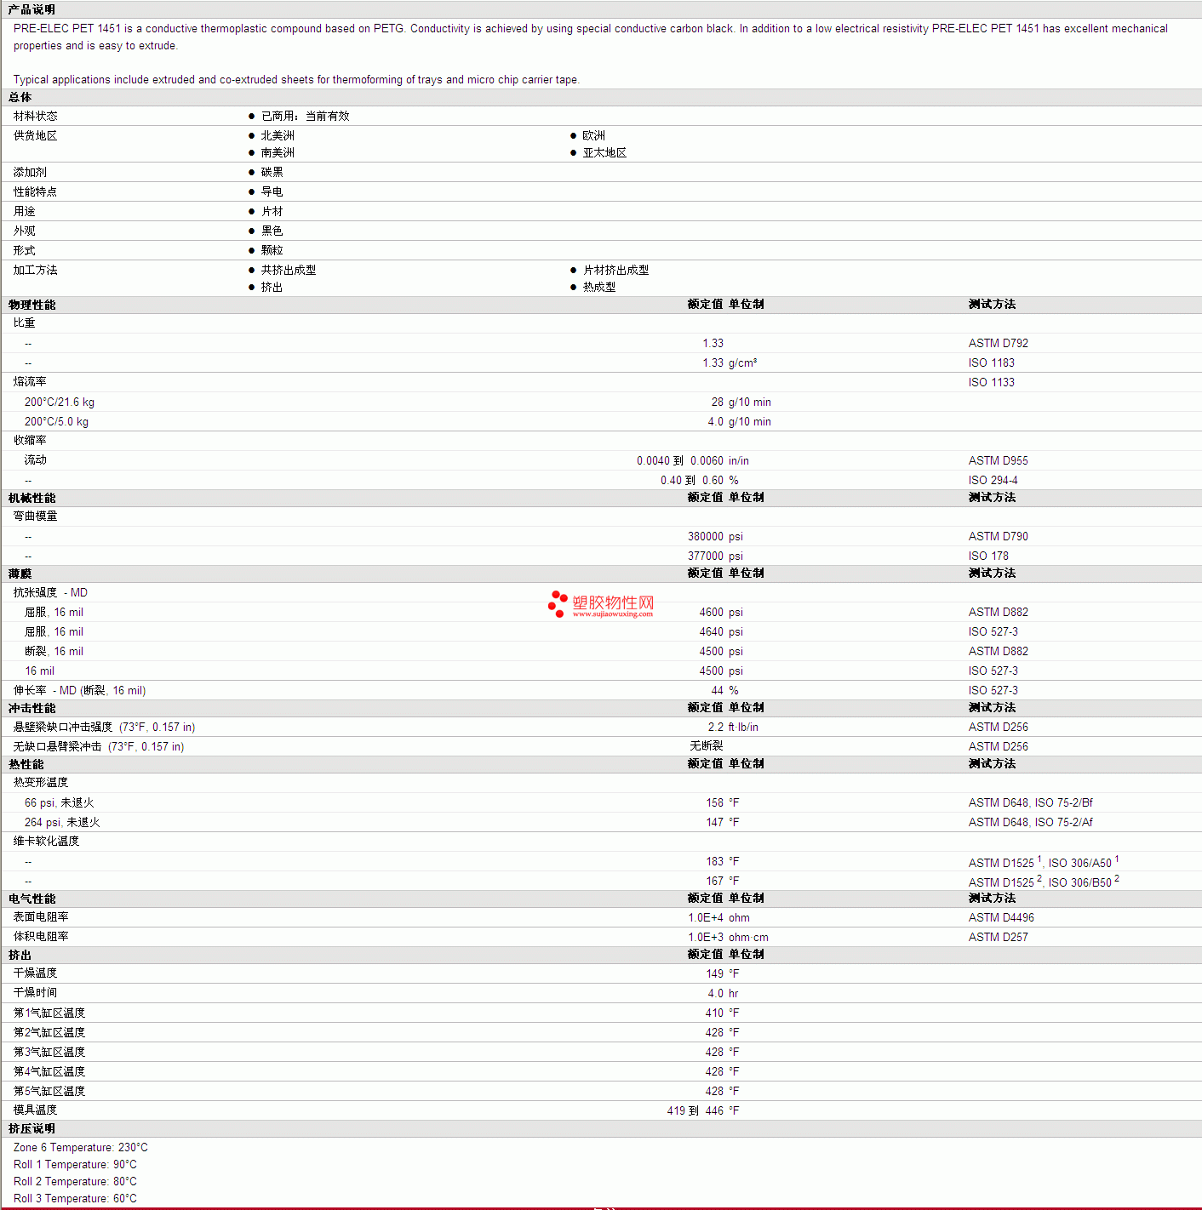Click the 2.2 ft·lb/in impact value

733,727
